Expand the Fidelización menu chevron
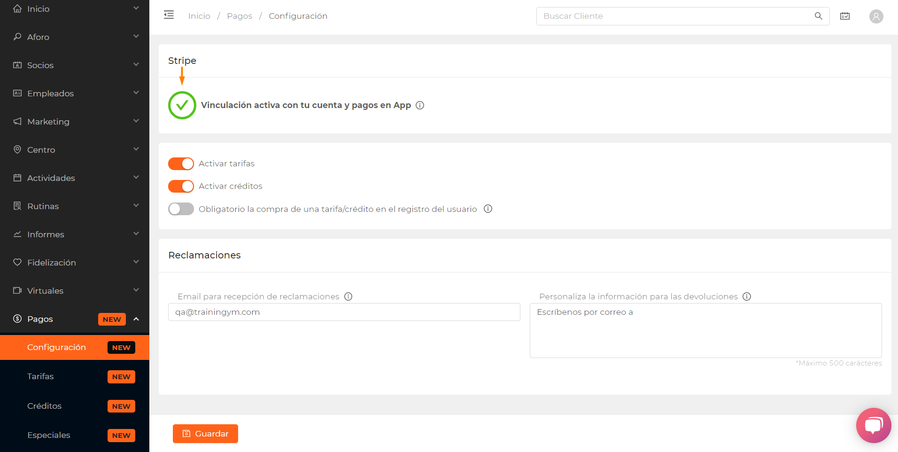 click(x=136, y=262)
